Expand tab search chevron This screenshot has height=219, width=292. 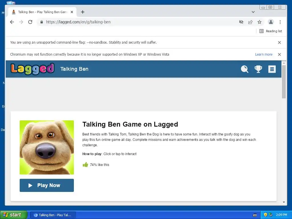point(253,12)
